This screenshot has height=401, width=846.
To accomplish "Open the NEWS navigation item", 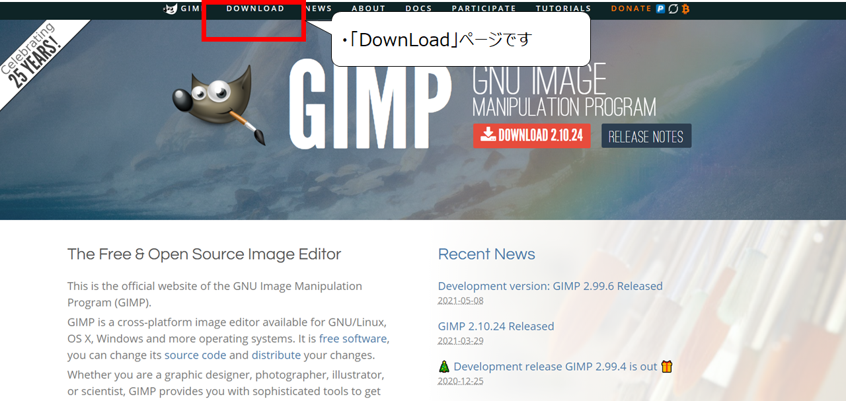I will click(x=319, y=9).
